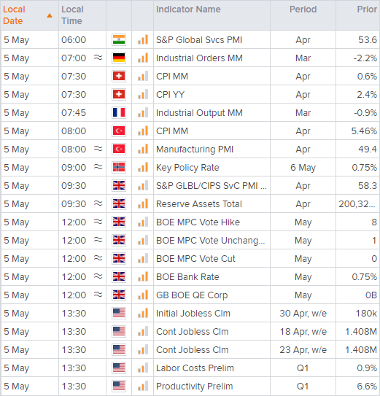Click the importance bars for S&P Global Svcs PMI

coord(143,40)
